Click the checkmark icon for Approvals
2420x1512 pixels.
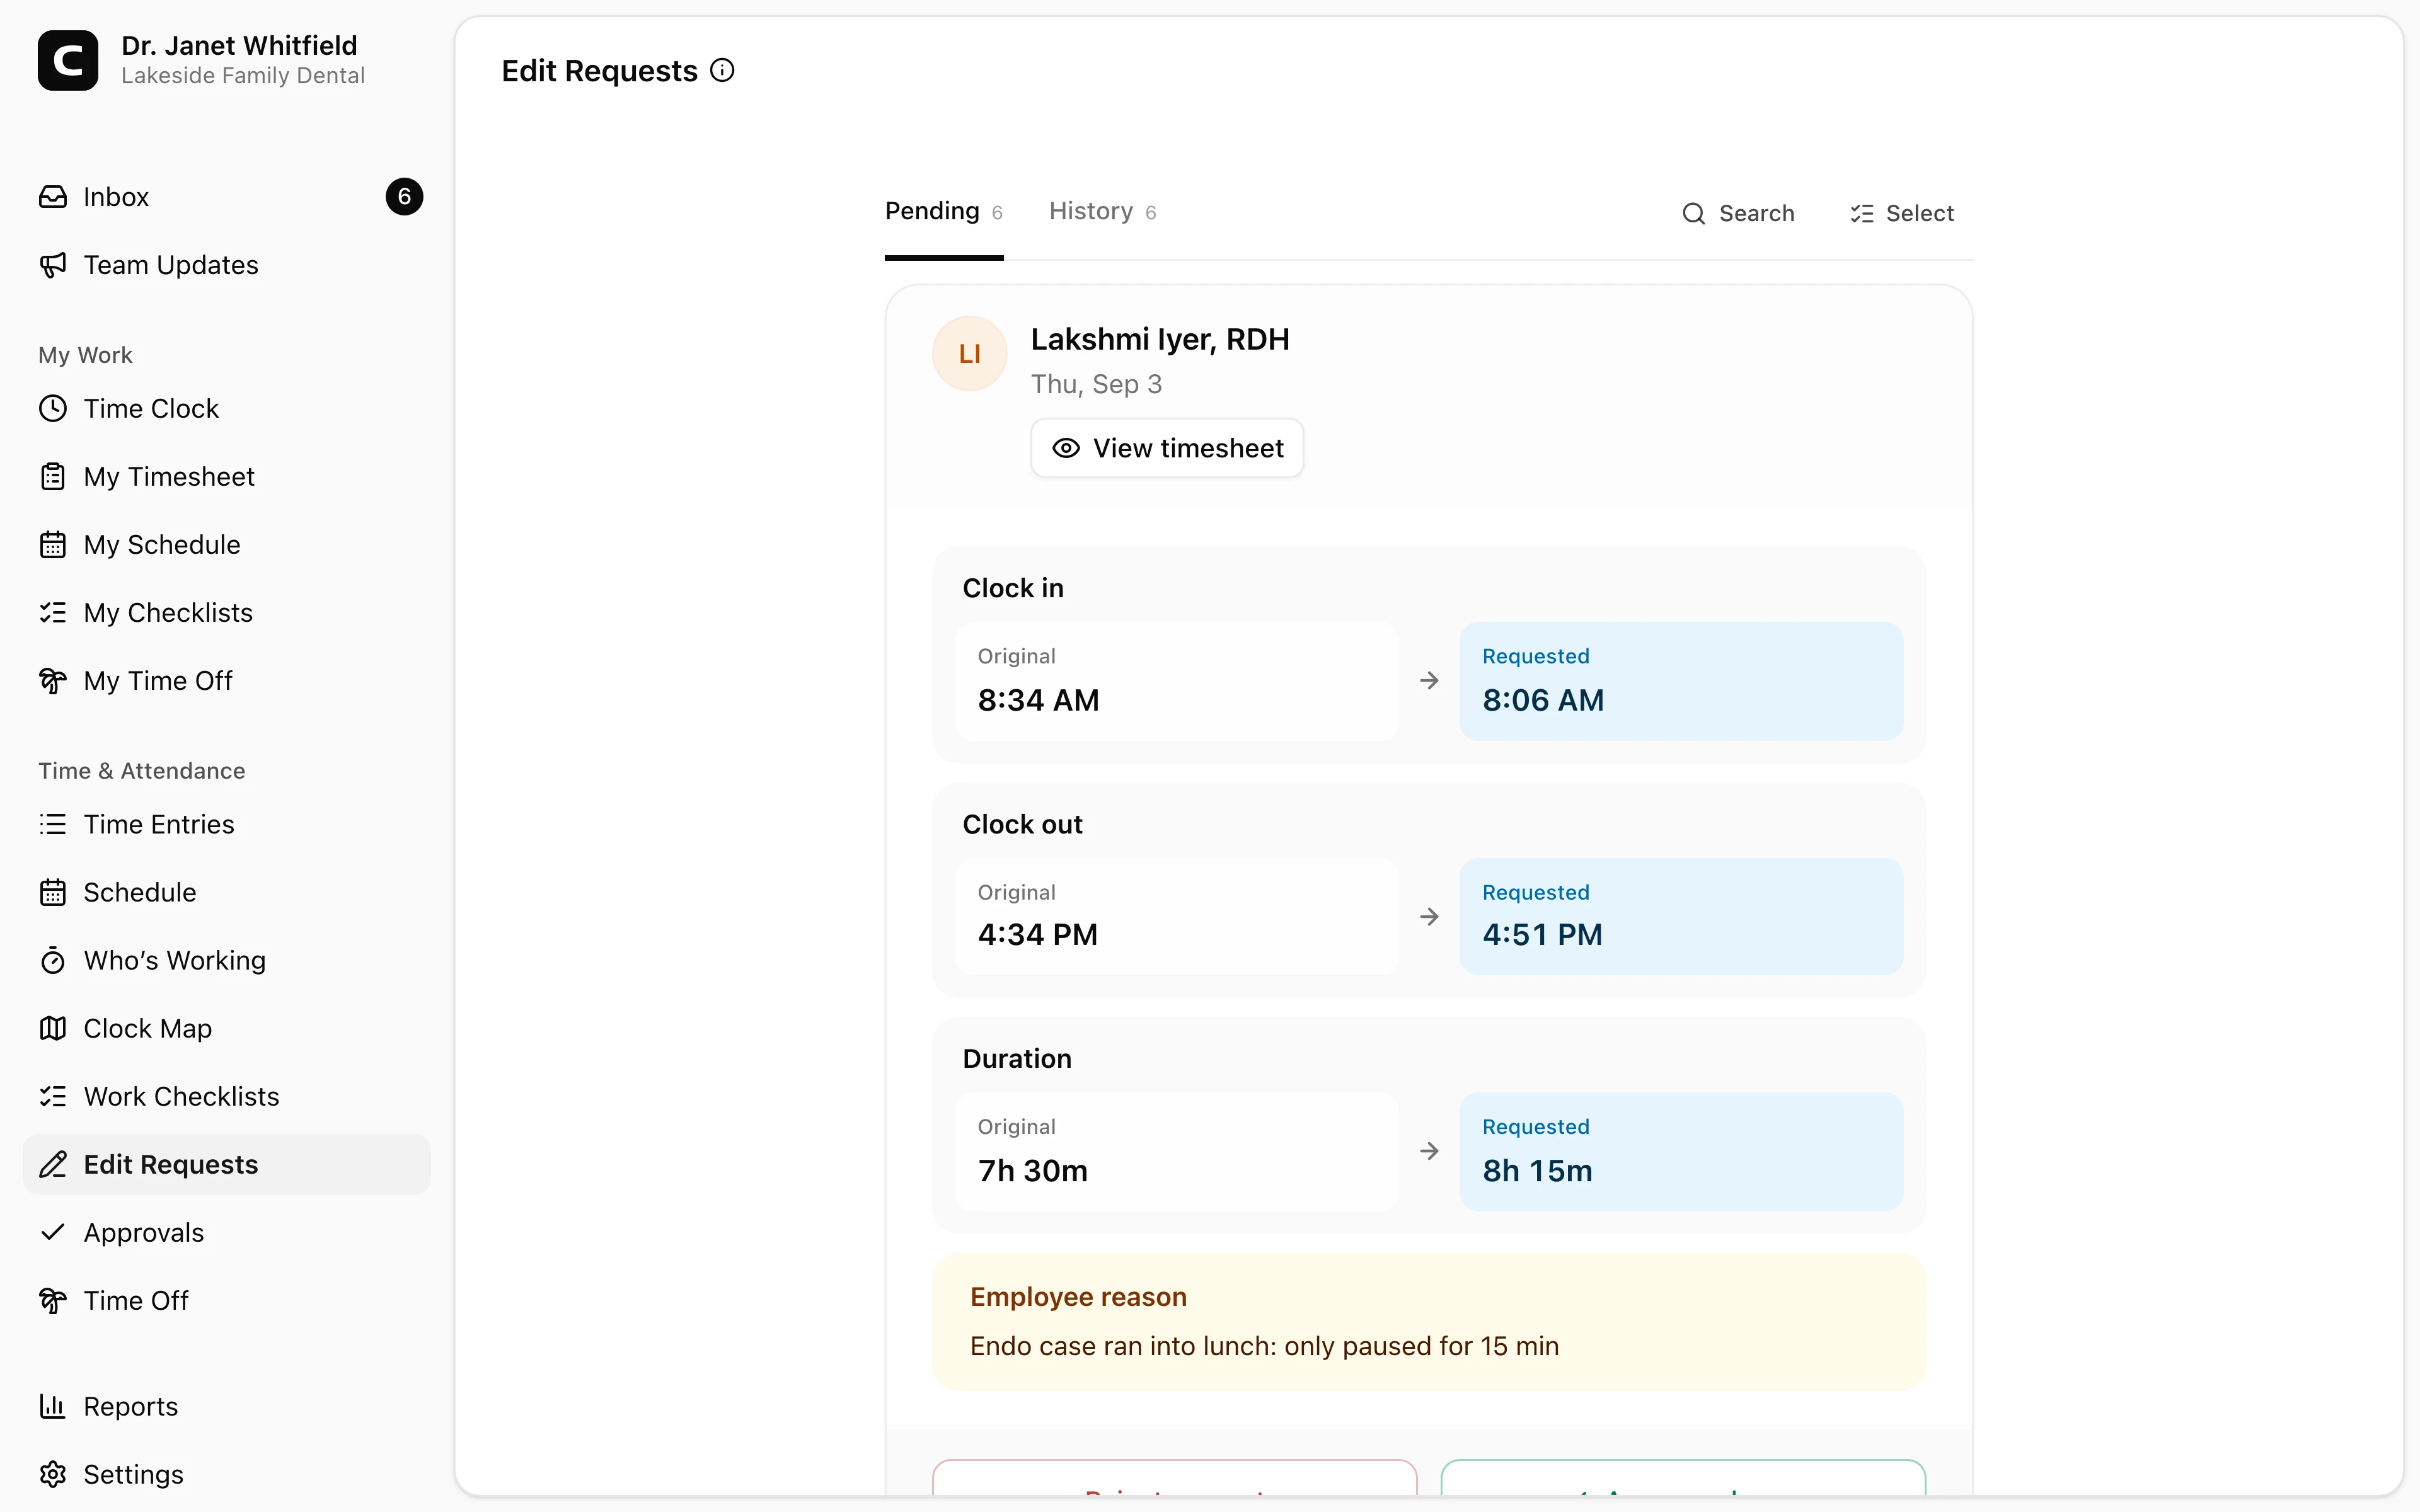(53, 1233)
